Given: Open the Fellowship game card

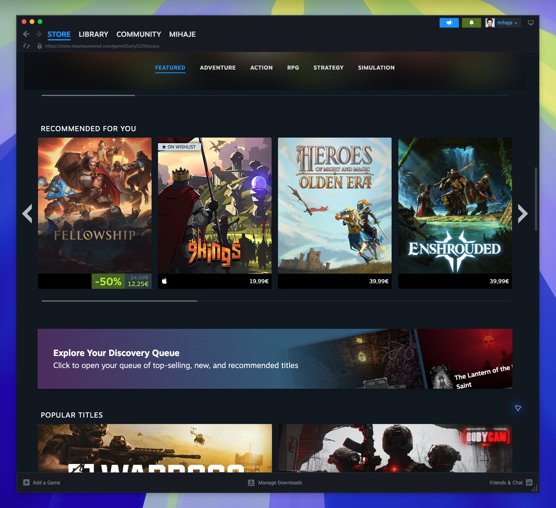Looking at the screenshot, I should click(x=95, y=213).
